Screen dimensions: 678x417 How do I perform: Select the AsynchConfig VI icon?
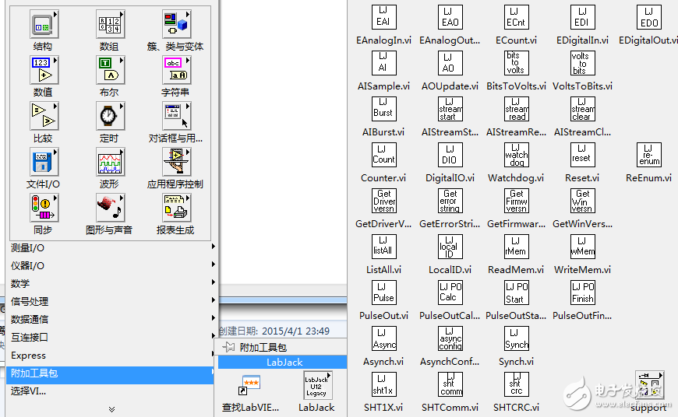coord(450,338)
